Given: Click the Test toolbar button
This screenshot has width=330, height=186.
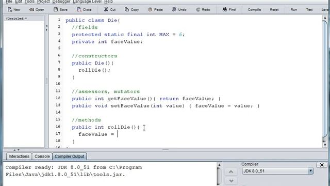Looking at the screenshot, I should pos(309,10).
